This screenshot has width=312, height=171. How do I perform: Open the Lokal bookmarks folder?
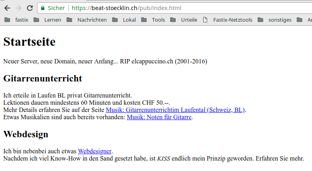pyautogui.click(x=124, y=20)
